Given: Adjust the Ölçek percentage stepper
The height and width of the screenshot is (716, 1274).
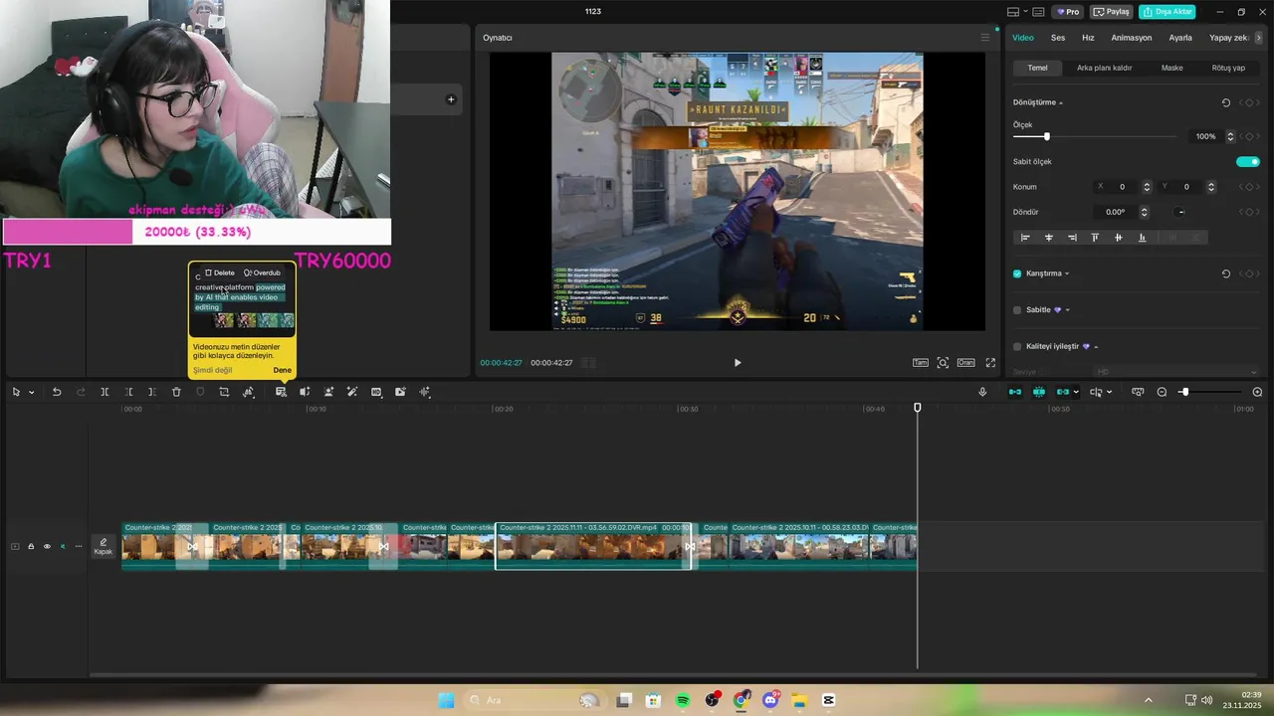Looking at the screenshot, I should (1230, 136).
